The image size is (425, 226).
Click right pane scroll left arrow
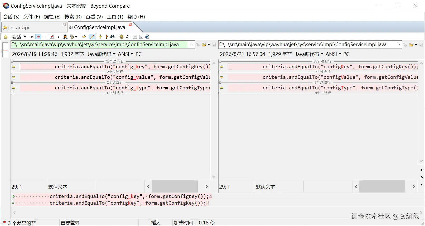(x=356, y=187)
